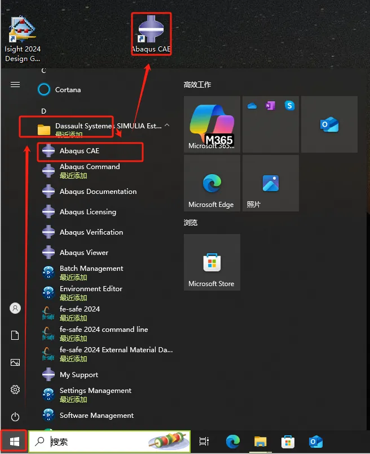The width and height of the screenshot is (370, 454).
Task: Select the 高效工作 tile group header
Action: 197,85
